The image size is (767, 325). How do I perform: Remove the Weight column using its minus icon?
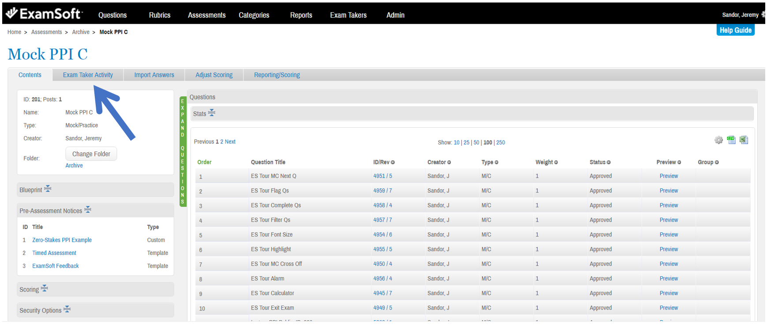pos(556,162)
